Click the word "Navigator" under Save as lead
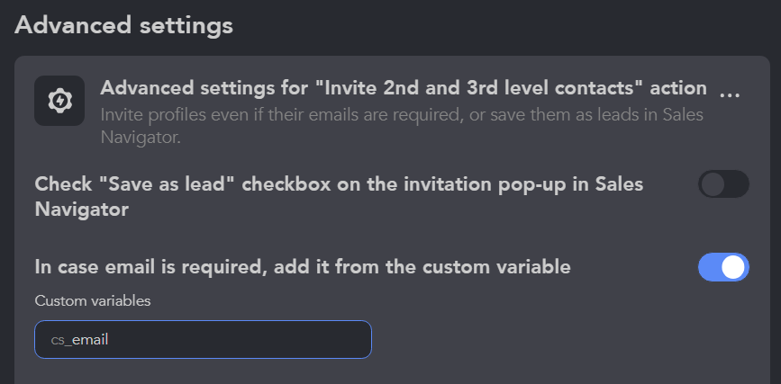The width and height of the screenshot is (781, 384). click(x=82, y=210)
